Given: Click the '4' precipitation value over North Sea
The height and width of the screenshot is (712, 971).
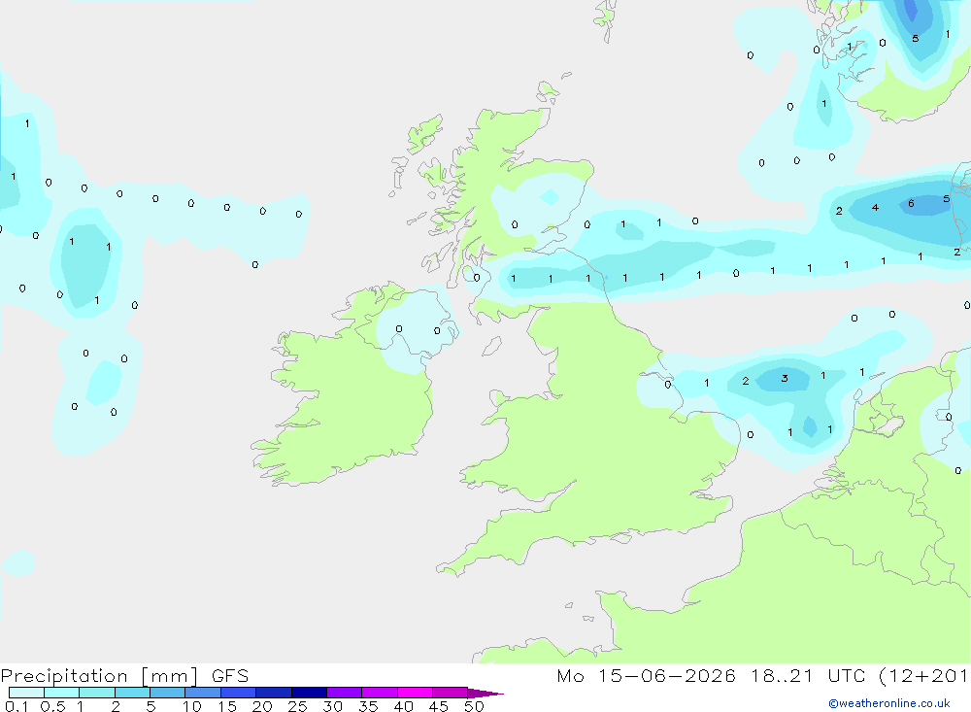Looking at the screenshot, I should click(x=875, y=207).
